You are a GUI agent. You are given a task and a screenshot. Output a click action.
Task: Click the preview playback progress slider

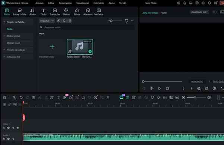pos(162,82)
